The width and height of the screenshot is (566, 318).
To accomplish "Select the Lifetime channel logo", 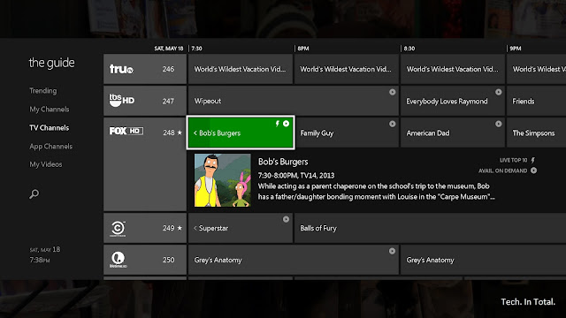I will click(x=118, y=260).
